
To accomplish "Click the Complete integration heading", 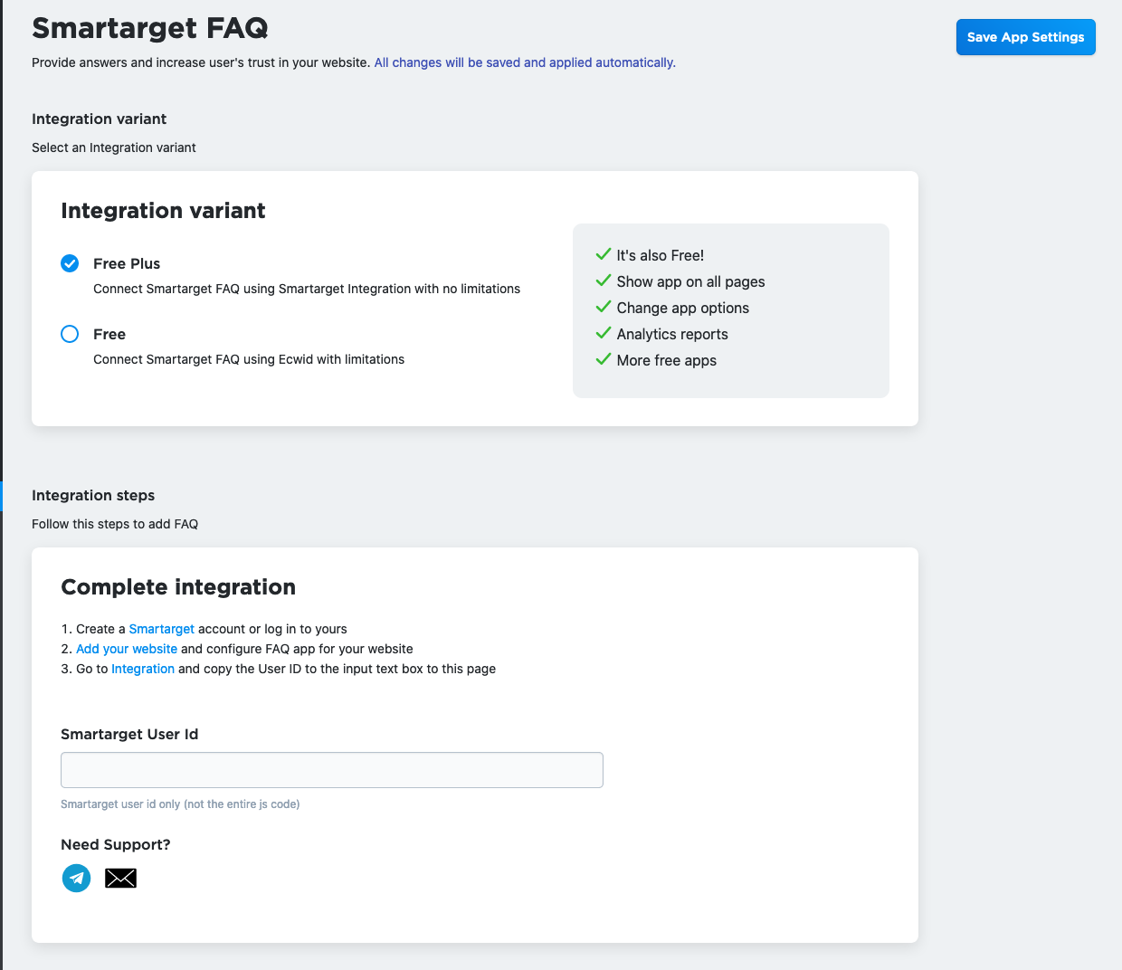I will pyautogui.click(x=177, y=586).
